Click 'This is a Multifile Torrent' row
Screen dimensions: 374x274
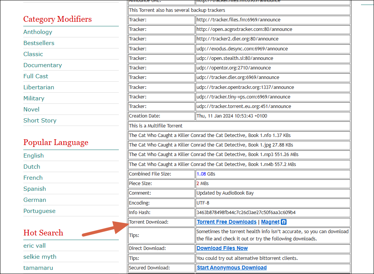point(239,126)
